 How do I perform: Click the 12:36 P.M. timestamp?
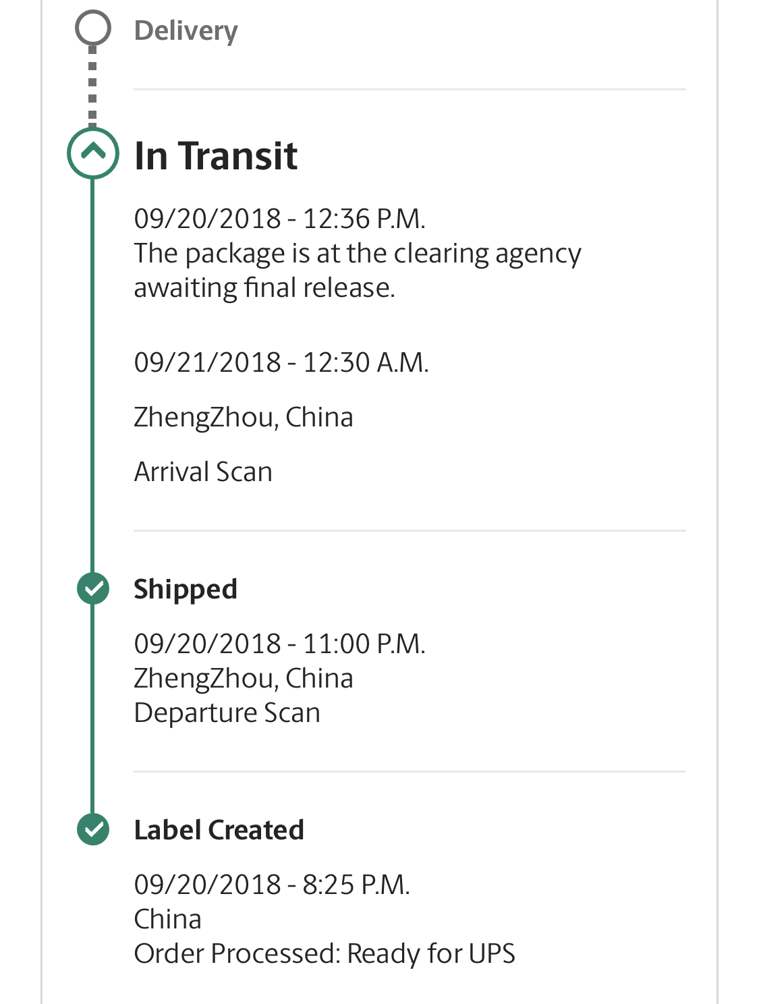tap(279, 219)
